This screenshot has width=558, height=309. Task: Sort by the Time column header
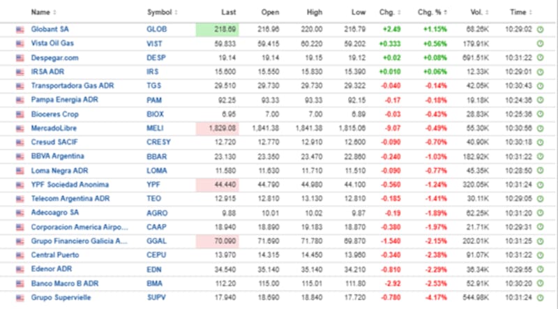tap(519, 12)
